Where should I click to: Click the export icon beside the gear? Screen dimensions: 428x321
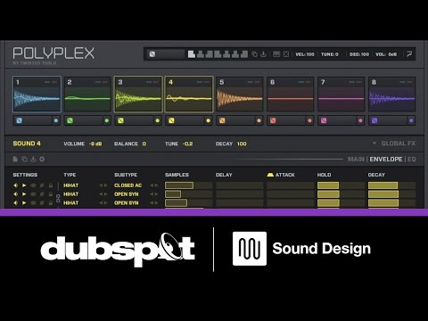click(33, 160)
